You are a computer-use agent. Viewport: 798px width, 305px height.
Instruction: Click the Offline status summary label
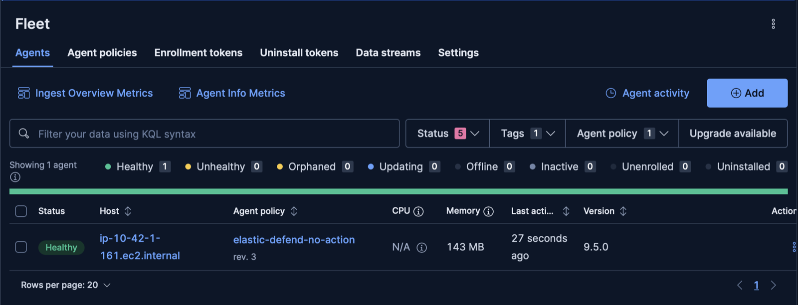tap(482, 166)
